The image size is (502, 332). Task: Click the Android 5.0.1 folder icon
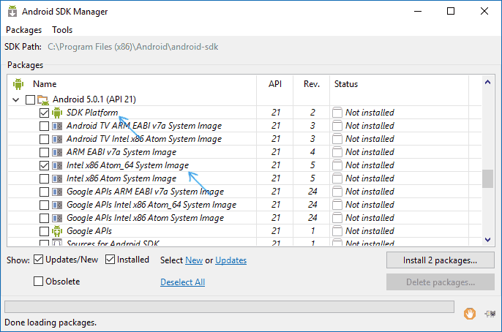pos(43,99)
